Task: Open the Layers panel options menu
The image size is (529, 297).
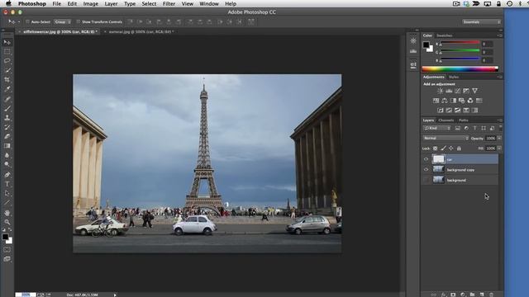Action: coord(499,120)
